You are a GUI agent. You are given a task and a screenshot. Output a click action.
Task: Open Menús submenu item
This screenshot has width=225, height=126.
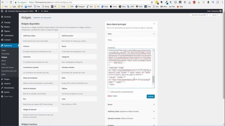coord(4,61)
